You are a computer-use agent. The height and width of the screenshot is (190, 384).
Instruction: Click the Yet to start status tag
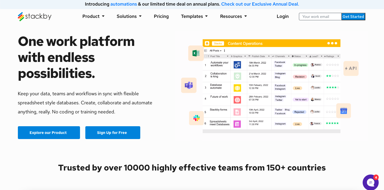coord(301,100)
